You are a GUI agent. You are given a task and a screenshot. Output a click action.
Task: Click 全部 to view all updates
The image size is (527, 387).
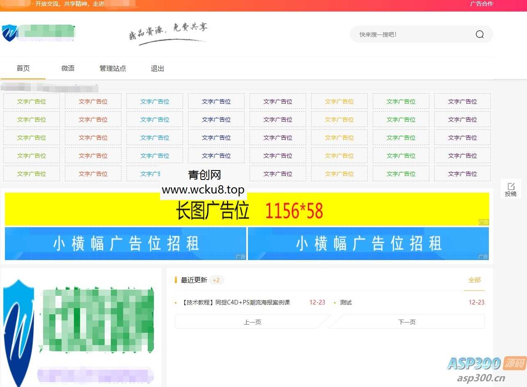click(x=474, y=280)
